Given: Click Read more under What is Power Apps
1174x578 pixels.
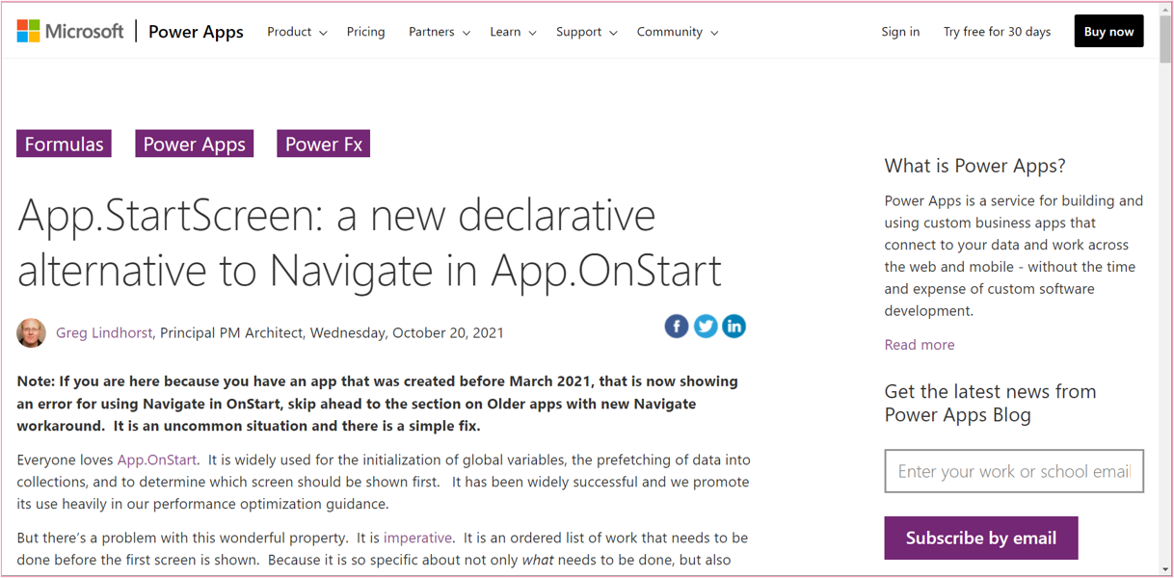Looking at the screenshot, I should pyautogui.click(x=920, y=345).
